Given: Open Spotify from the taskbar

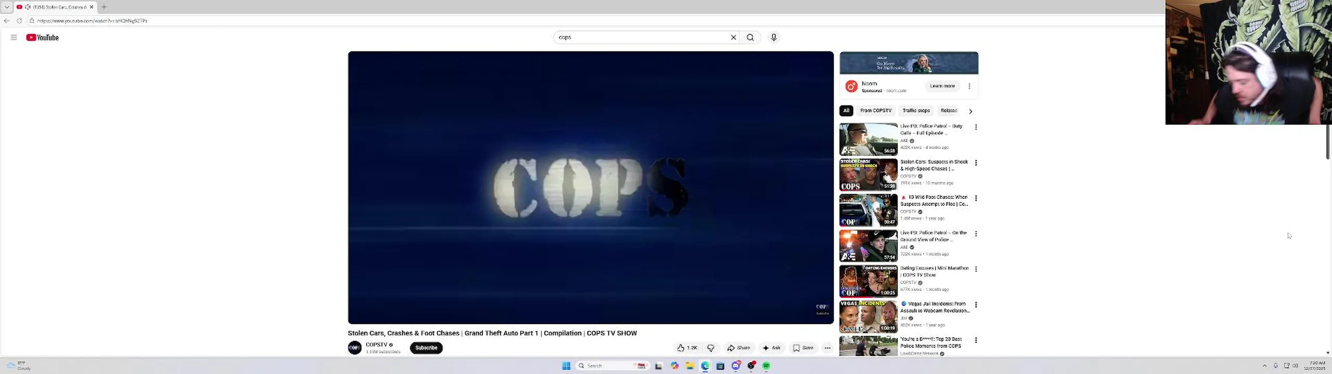Looking at the screenshot, I should click(766, 366).
